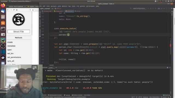The image size is (175, 98).
Task: Open Firefox from the Ubuntu dock
Action: (x=3, y=5)
